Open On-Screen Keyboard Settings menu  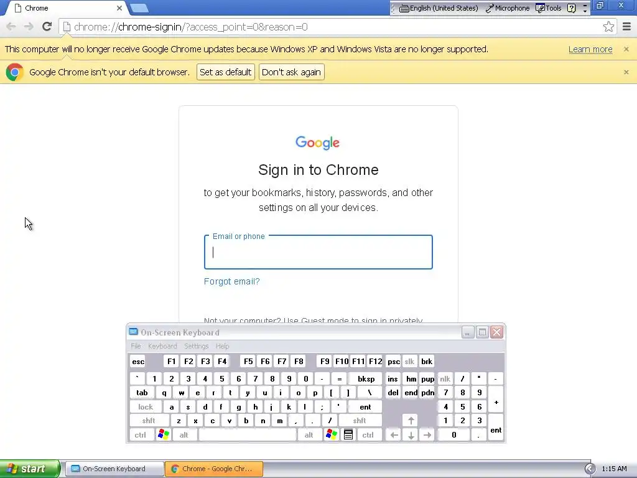pyautogui.click(x=196, y=346)
